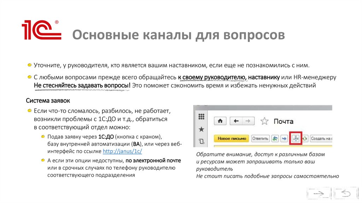Open the http://janus/1c/ link

point(122,151)
